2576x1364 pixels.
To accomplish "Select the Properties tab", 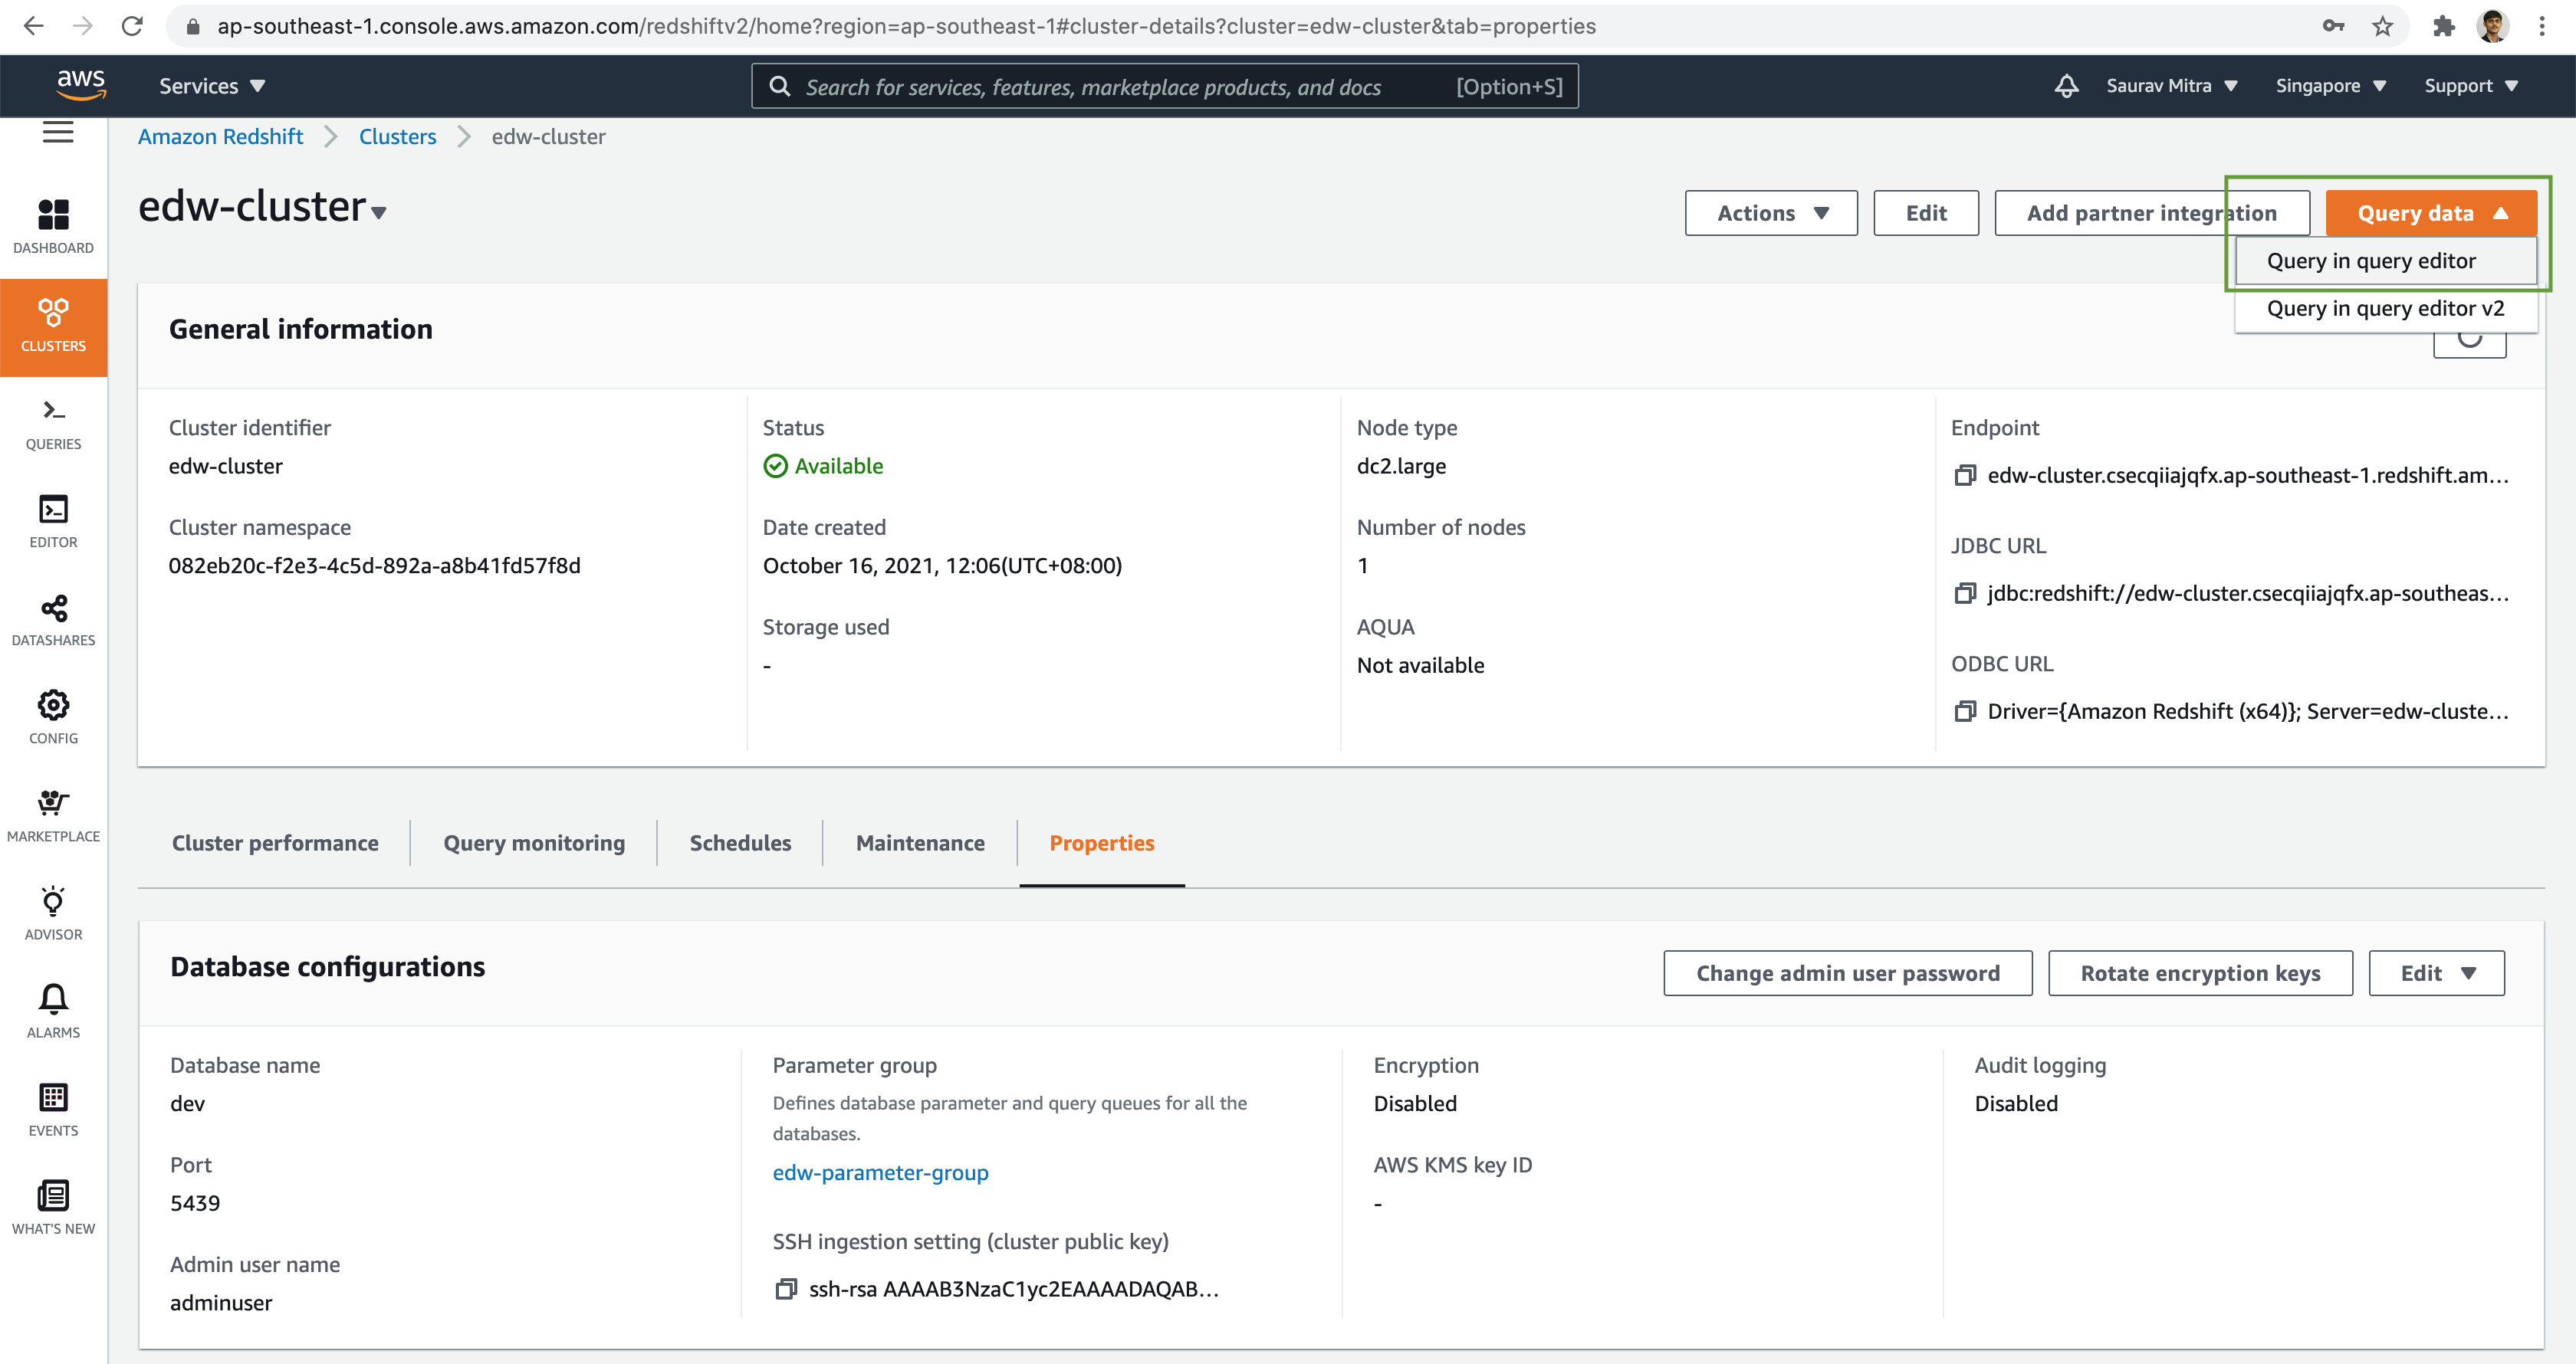I will (1101, 844).
